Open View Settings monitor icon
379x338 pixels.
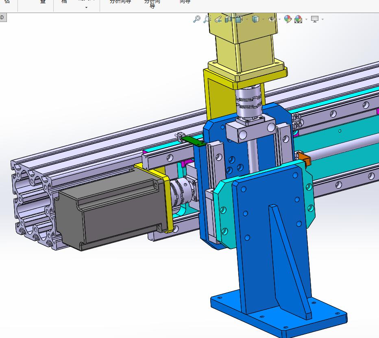[x=315, y=19]
